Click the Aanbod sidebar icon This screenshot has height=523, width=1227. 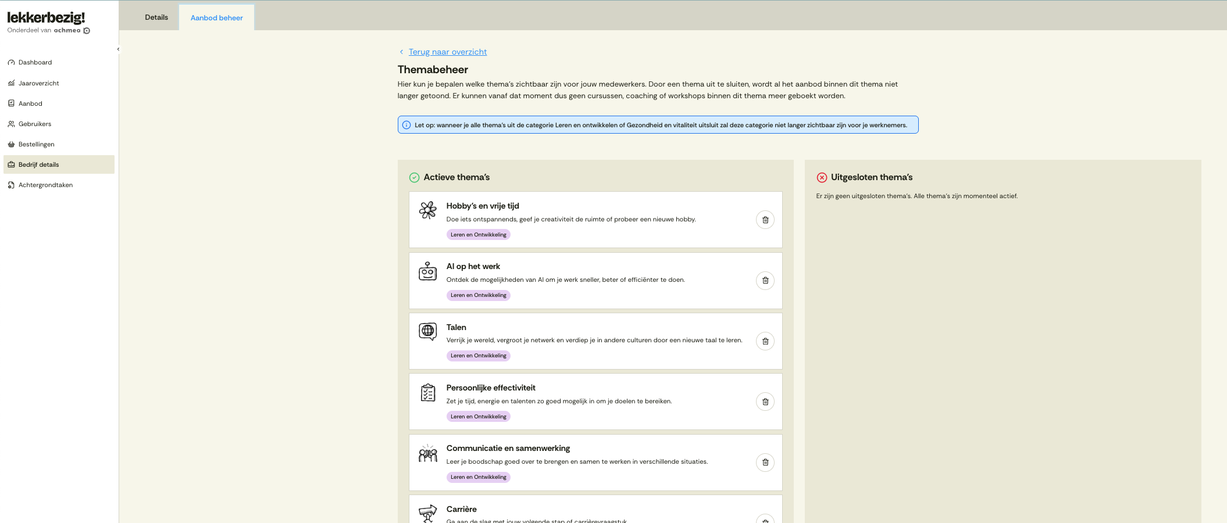pyautogui.click(x=11, y=103)
